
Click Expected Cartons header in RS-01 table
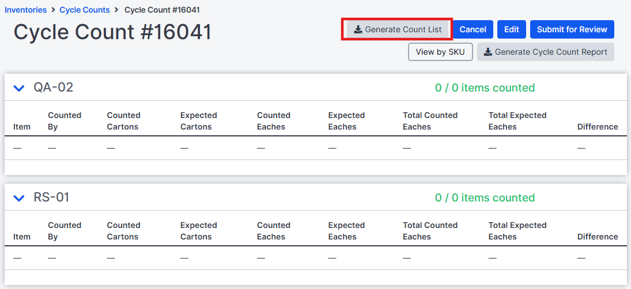tap(198, 231)
